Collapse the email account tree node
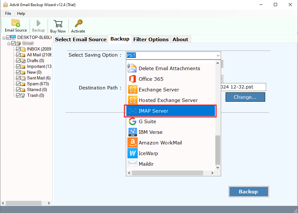 click(9, 44)
